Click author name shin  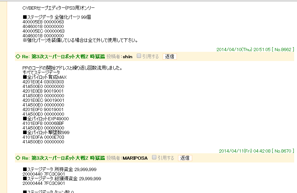[x=128, y=56]
